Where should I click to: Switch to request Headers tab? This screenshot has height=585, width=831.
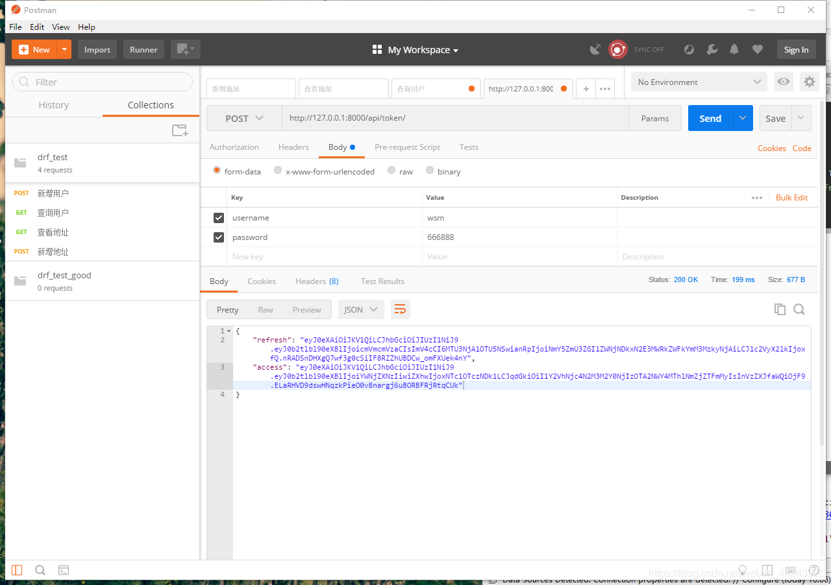pos(293,147)
